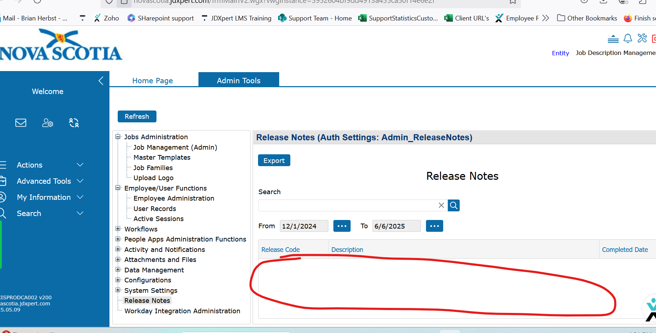Collapse the left sidebar with arrow icon
Viewport: 656px width, 333px height.
(x=101, y=81)
